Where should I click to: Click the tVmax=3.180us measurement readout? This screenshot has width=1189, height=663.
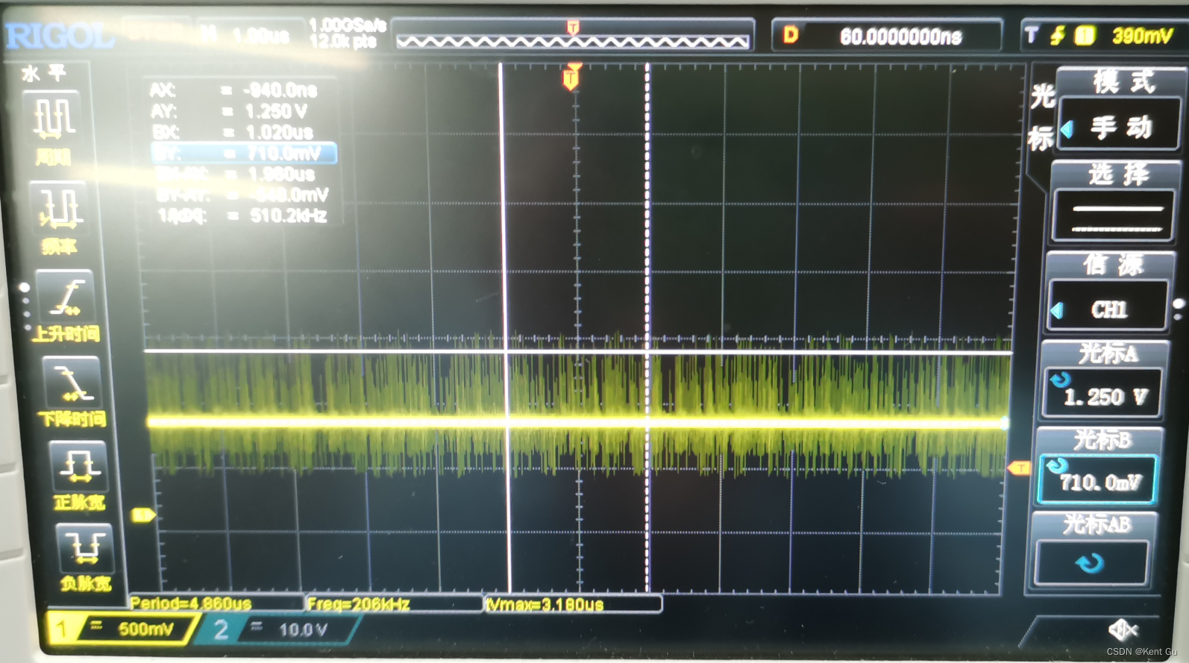point(545,605)
